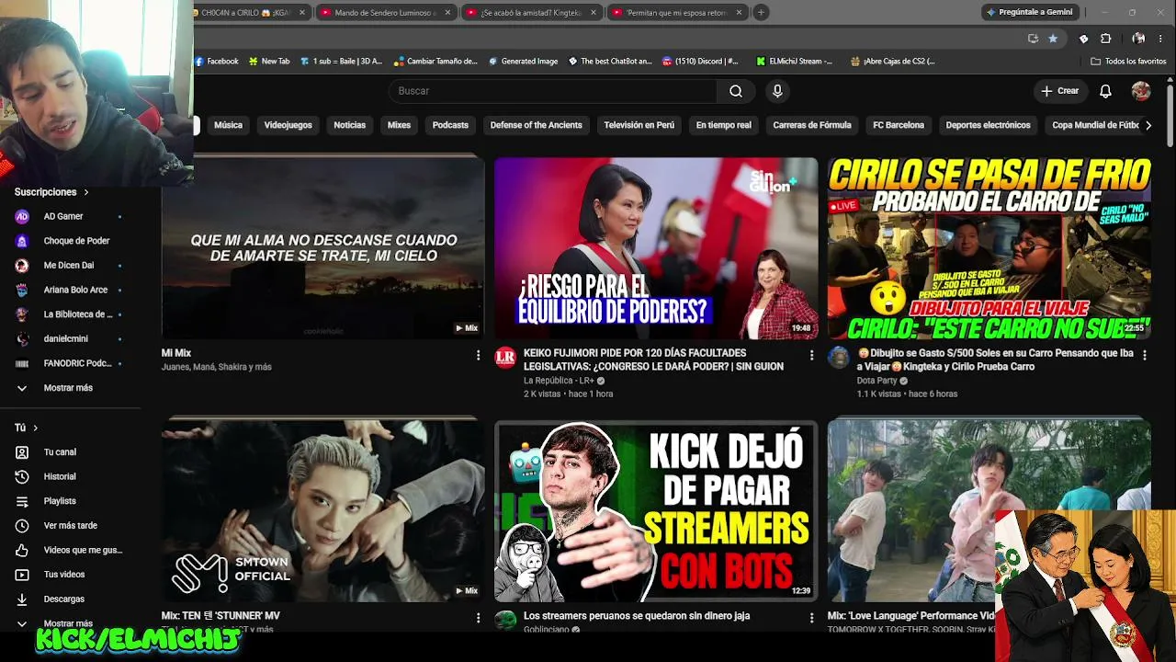
Task: Play the ¿Riesgo para el equilibrio de poderes? thumbnail
Action: (x=656, y=248)
